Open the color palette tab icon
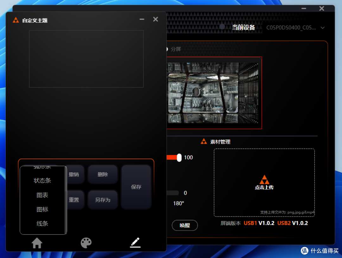 tap(86, 243)
